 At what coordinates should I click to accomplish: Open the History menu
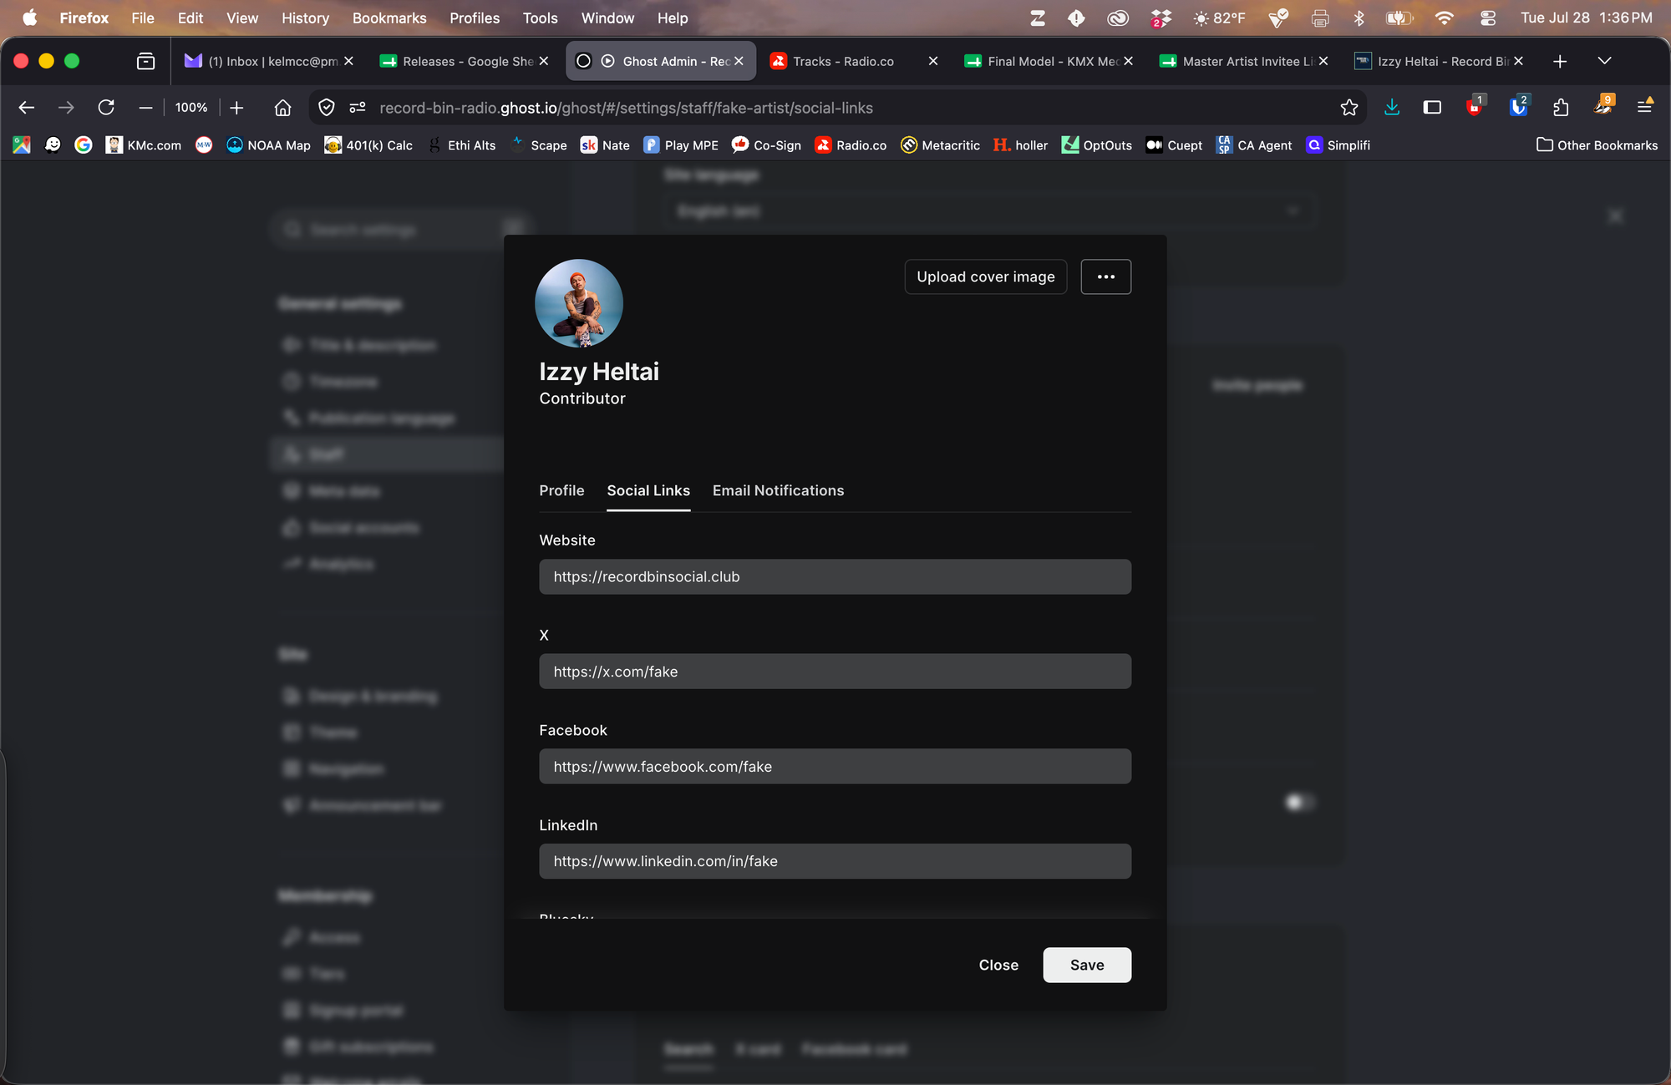click(305, 18)
